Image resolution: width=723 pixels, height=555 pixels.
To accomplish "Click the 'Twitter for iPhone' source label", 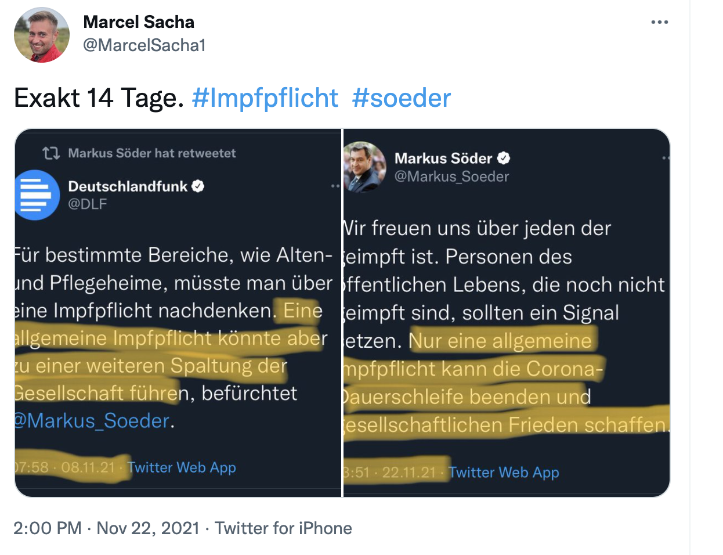I will (x=283, y=528).
